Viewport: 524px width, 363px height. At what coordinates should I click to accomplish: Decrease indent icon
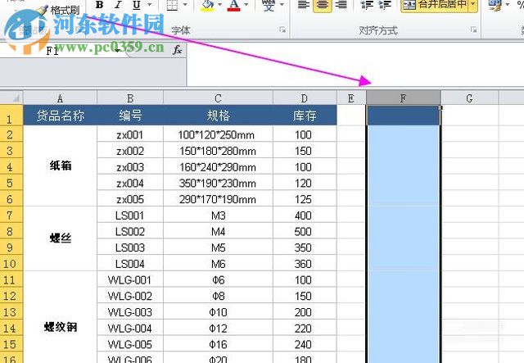(367, 5)
